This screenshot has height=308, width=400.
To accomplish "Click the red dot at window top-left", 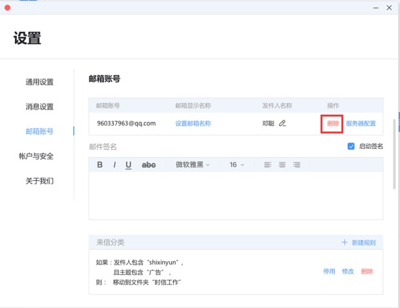I will [7, 8].
